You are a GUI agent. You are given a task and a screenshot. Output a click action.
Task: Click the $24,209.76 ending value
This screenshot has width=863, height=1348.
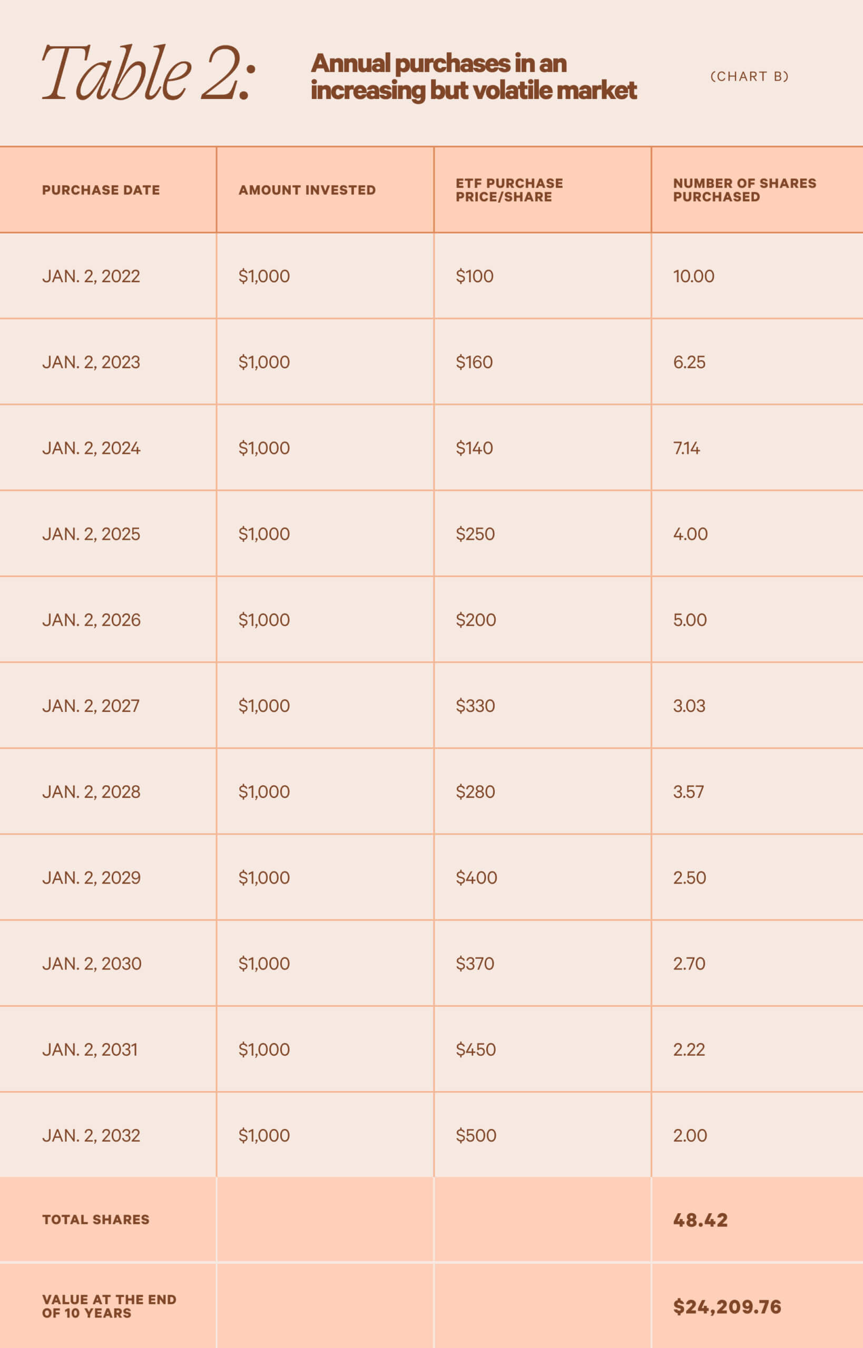tap(727, 1306)
